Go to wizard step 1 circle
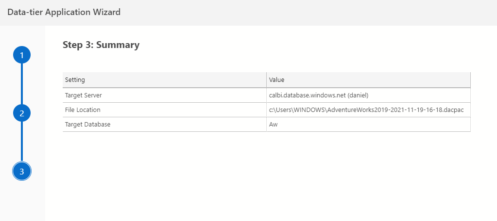 22,55
